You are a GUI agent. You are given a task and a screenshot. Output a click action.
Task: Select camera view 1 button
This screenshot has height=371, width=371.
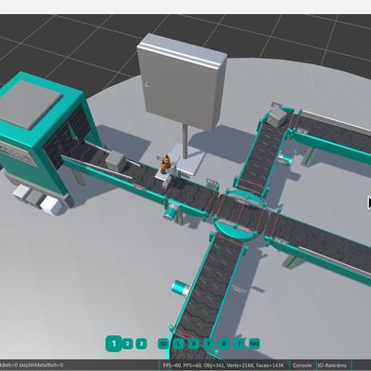click(114, 344)
